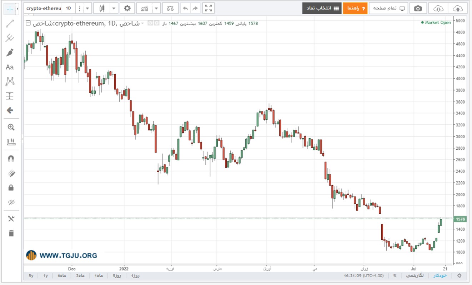Open the orange help button (راهنما)
This screenshot has height=285, width=472.
pyautogui.click(x=355, y=8)
